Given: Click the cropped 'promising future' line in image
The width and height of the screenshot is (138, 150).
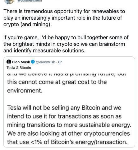Looking at the screenshot, I should pos(67,74).
